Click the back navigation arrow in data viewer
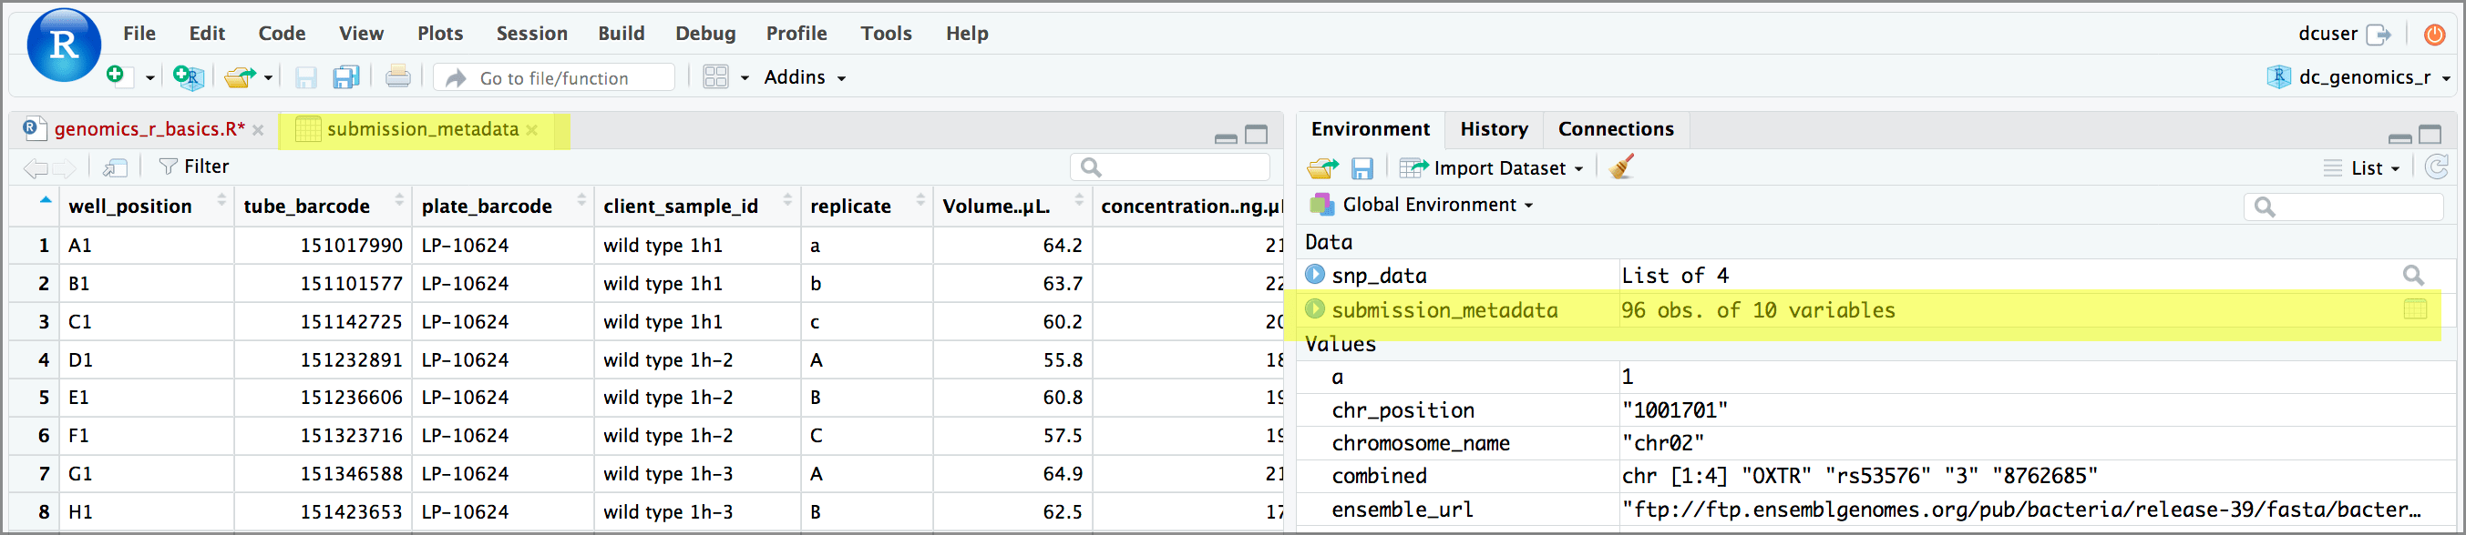 click(x=36, y=168)
